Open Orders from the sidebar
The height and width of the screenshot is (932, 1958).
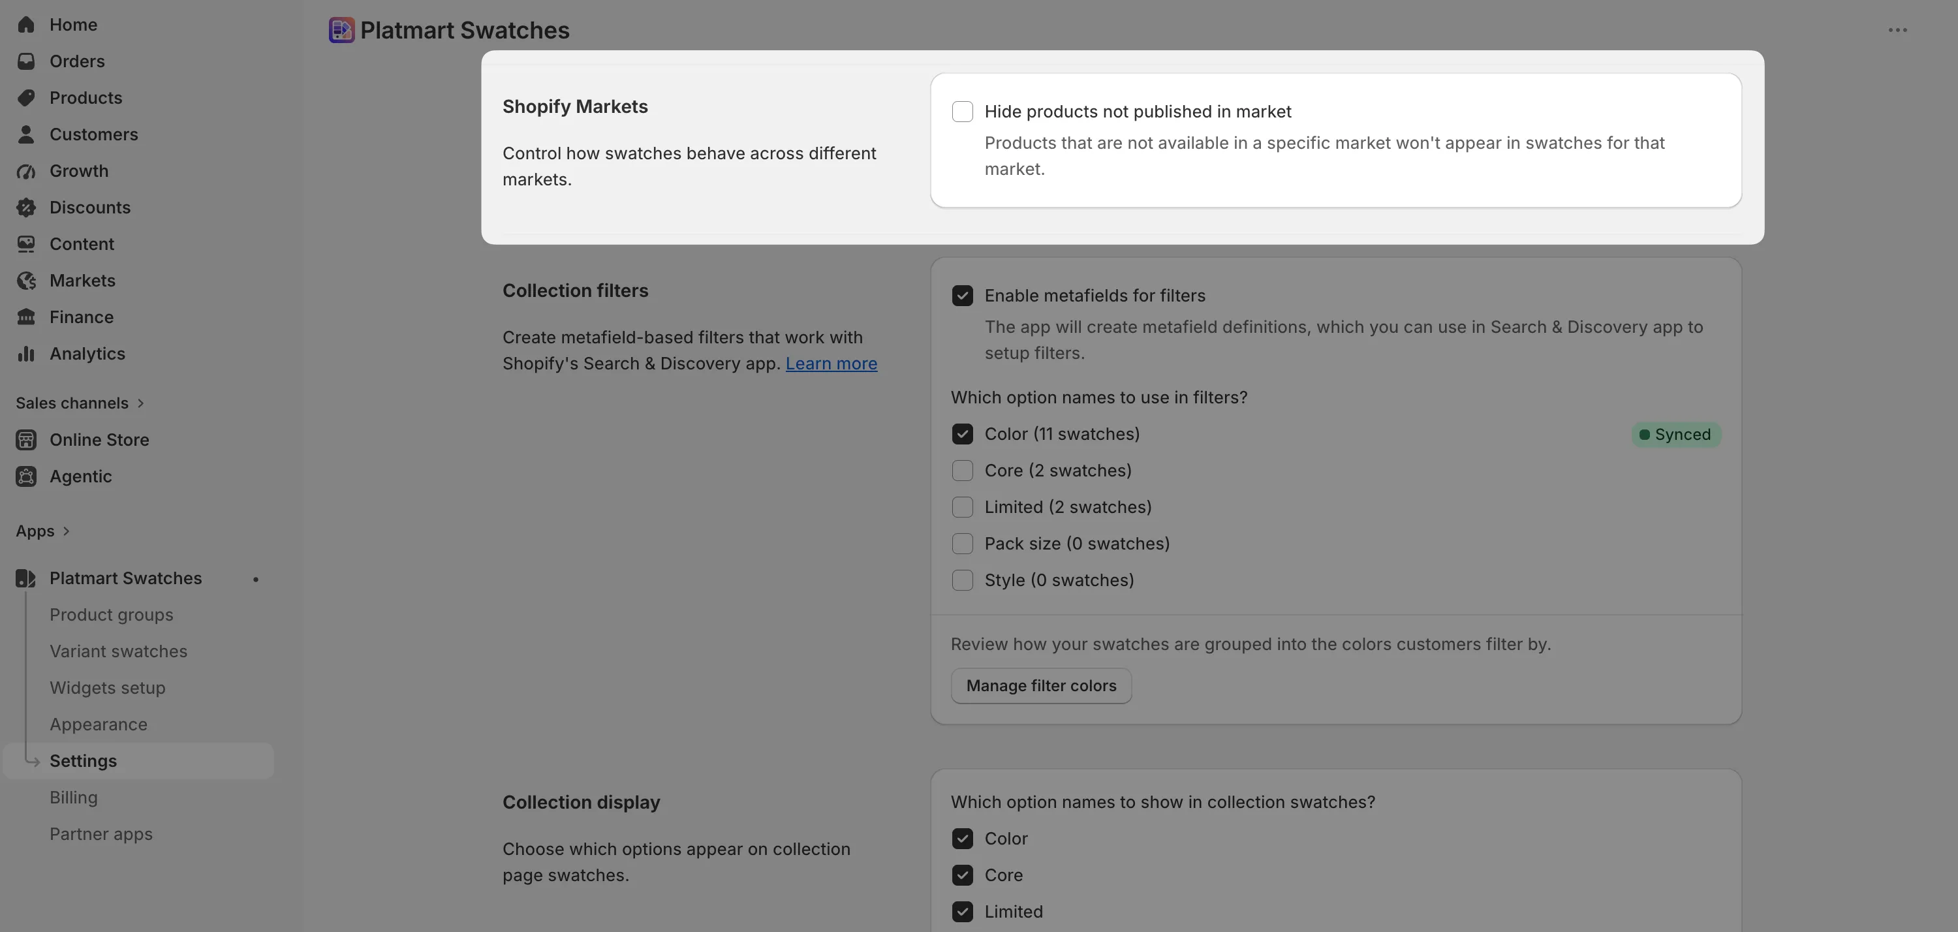point(77,61)
